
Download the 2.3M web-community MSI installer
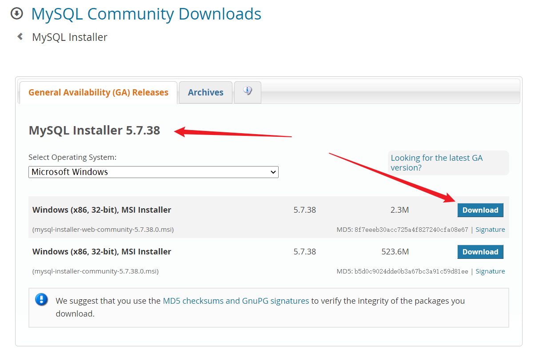480,210
